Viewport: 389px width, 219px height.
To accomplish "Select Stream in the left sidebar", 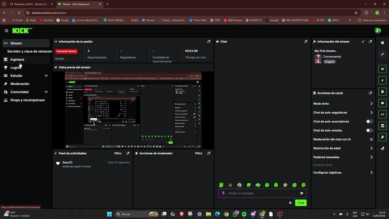I will point(26,43).
